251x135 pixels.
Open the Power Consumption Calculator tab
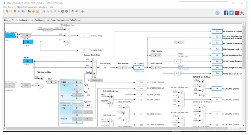(x=66, y=20)
